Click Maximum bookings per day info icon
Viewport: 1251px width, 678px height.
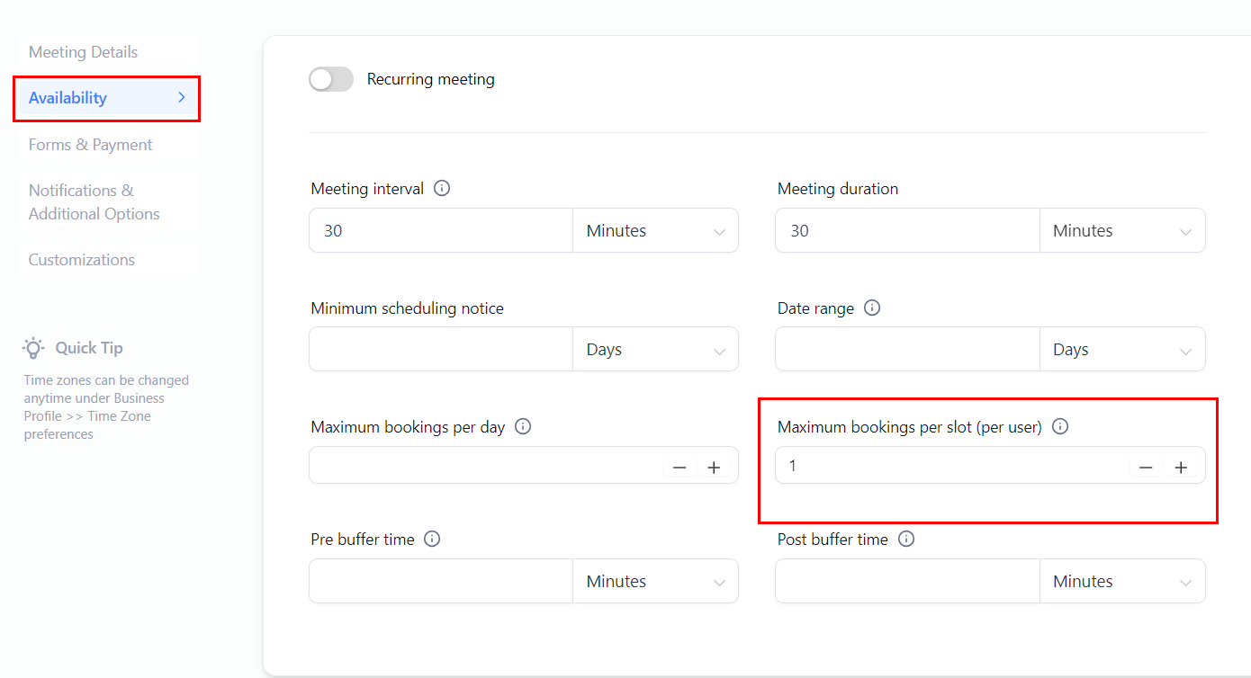pyautogui.click(x=523, y=426)
